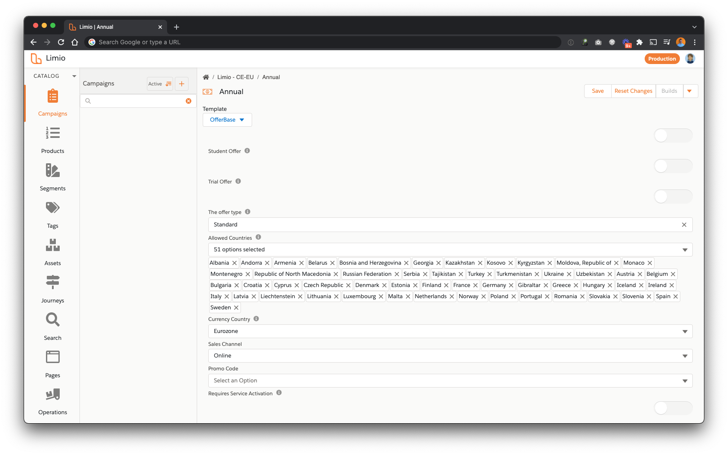Show info for Requires Service Activation
728x455 pixels.
[x=279, y=393]
